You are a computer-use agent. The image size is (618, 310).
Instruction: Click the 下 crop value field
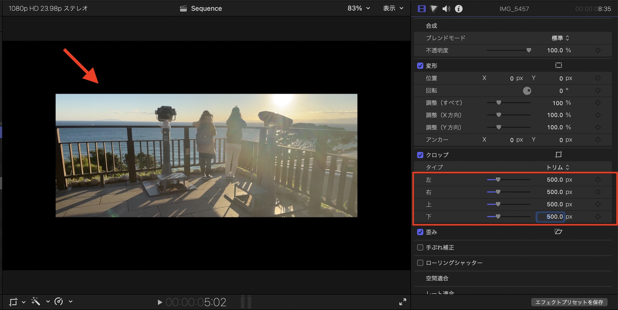[551, 217]
